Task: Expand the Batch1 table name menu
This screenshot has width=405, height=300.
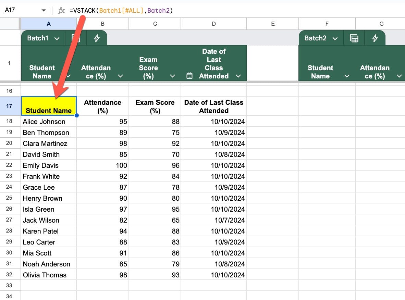Action: (x=57, y=38)
